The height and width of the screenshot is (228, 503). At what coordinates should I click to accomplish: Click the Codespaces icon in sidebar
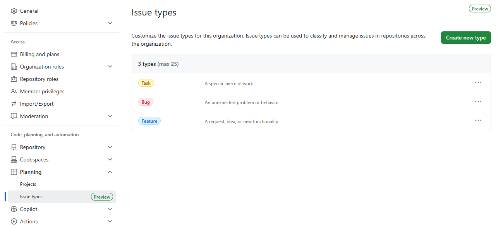[x=14, y=159]
